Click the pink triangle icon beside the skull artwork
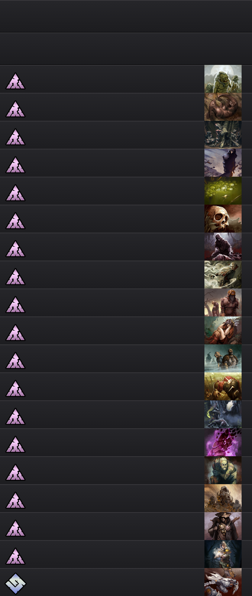The image size is (252, 596). (x=16, y=221)
